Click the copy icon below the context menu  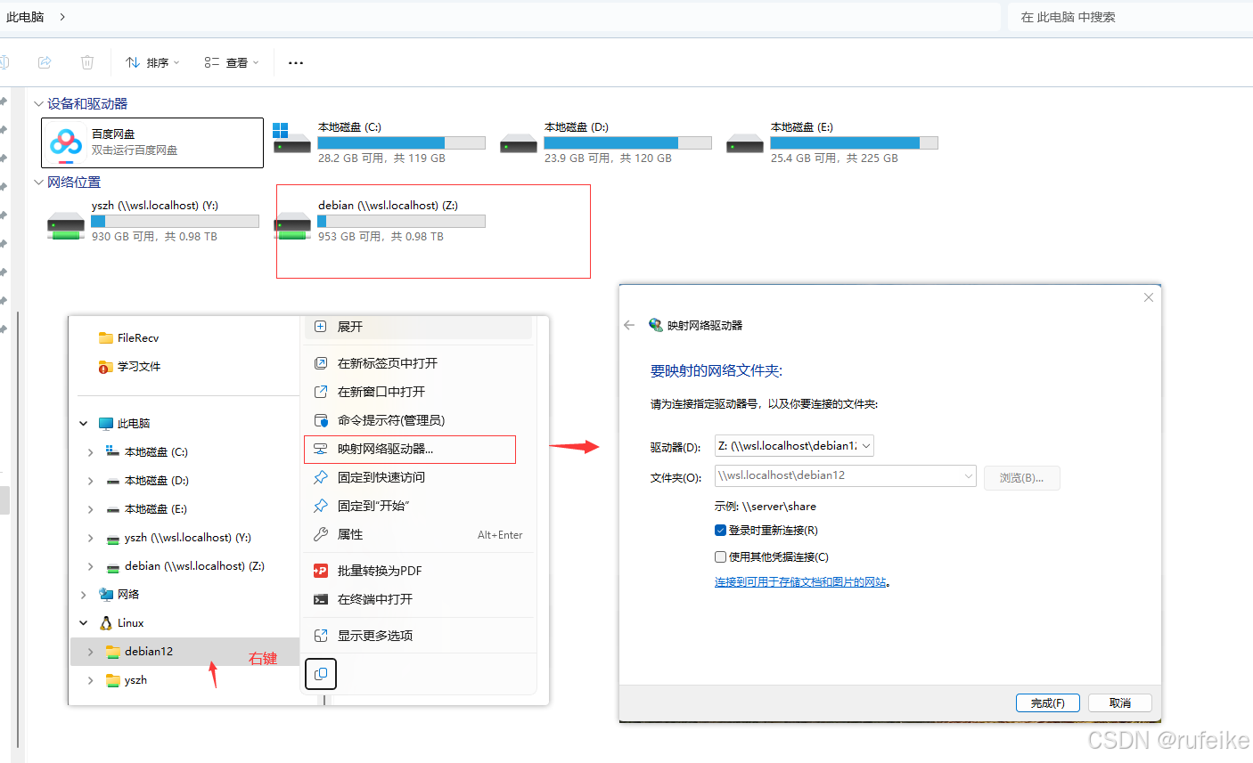(320, 674)
